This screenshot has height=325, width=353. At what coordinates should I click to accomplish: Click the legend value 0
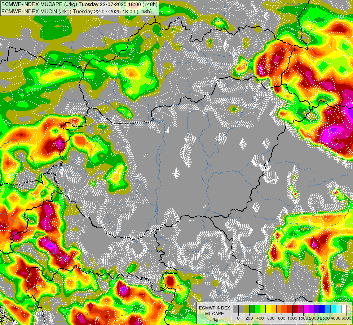coord(238,318)
